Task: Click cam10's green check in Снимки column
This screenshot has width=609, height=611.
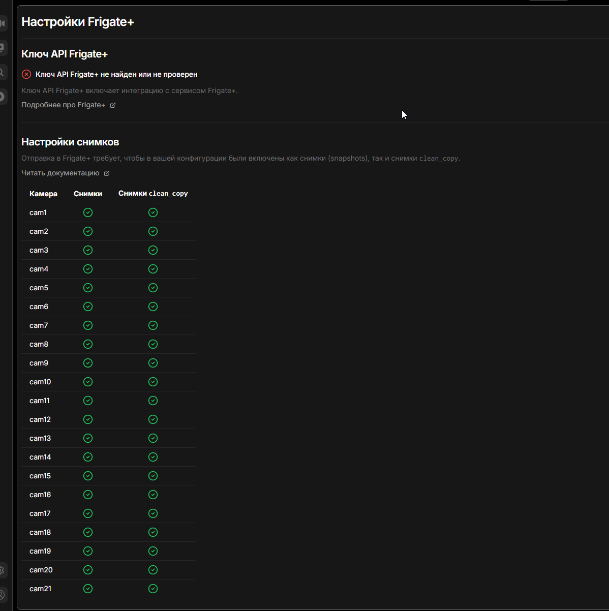Action: pos(88,382)
